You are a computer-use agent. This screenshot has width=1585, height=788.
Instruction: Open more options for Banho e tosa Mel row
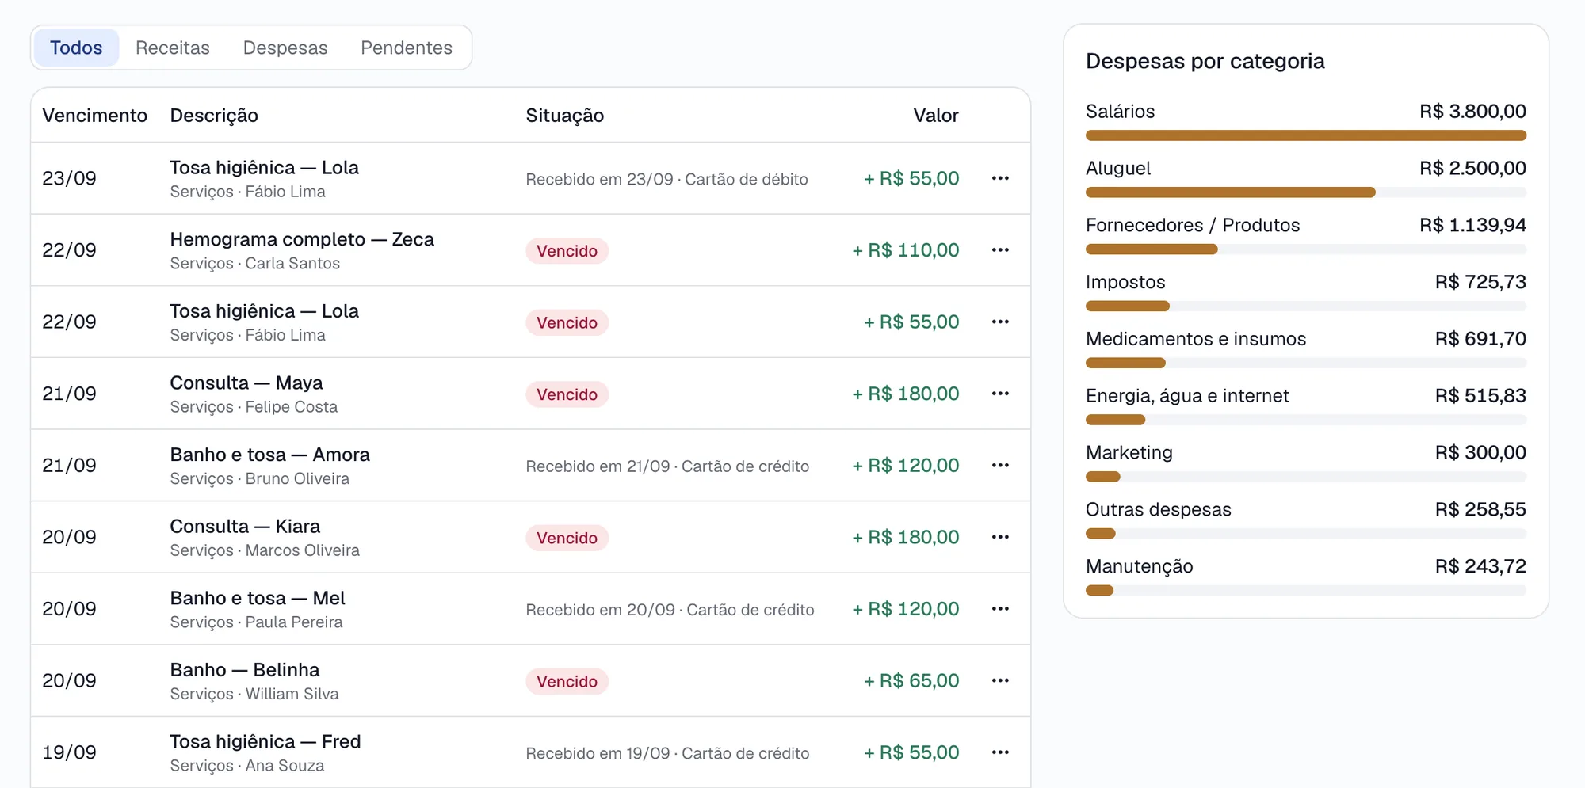pos(1000,609)
